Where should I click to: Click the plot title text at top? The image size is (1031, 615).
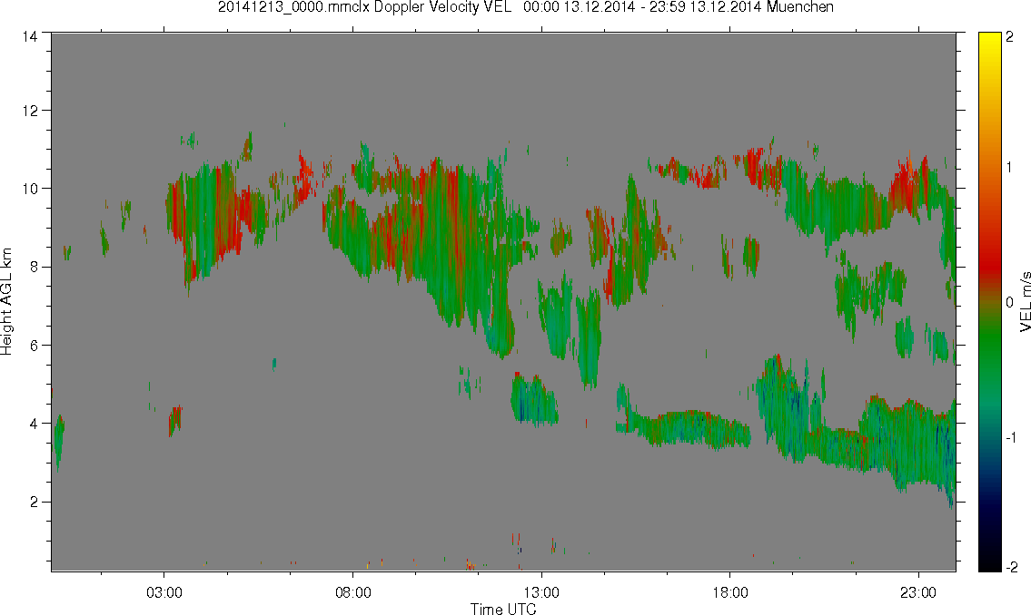[x=526, y=7]
